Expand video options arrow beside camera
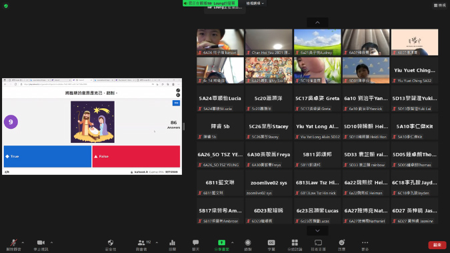This screenshot has height=253, width=450. pos(51,242)
